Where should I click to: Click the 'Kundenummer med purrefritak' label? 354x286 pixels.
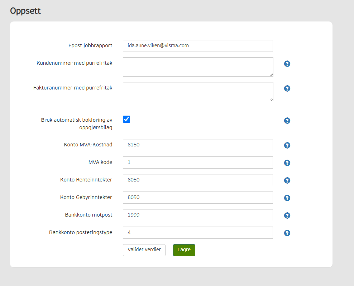[74, 63]
